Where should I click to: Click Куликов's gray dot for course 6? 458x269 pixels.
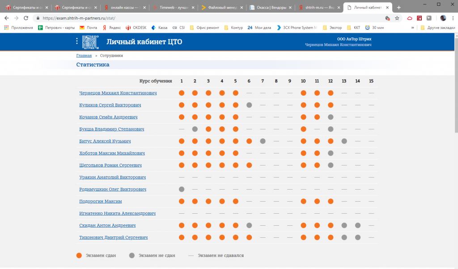[x=249, y=105]
